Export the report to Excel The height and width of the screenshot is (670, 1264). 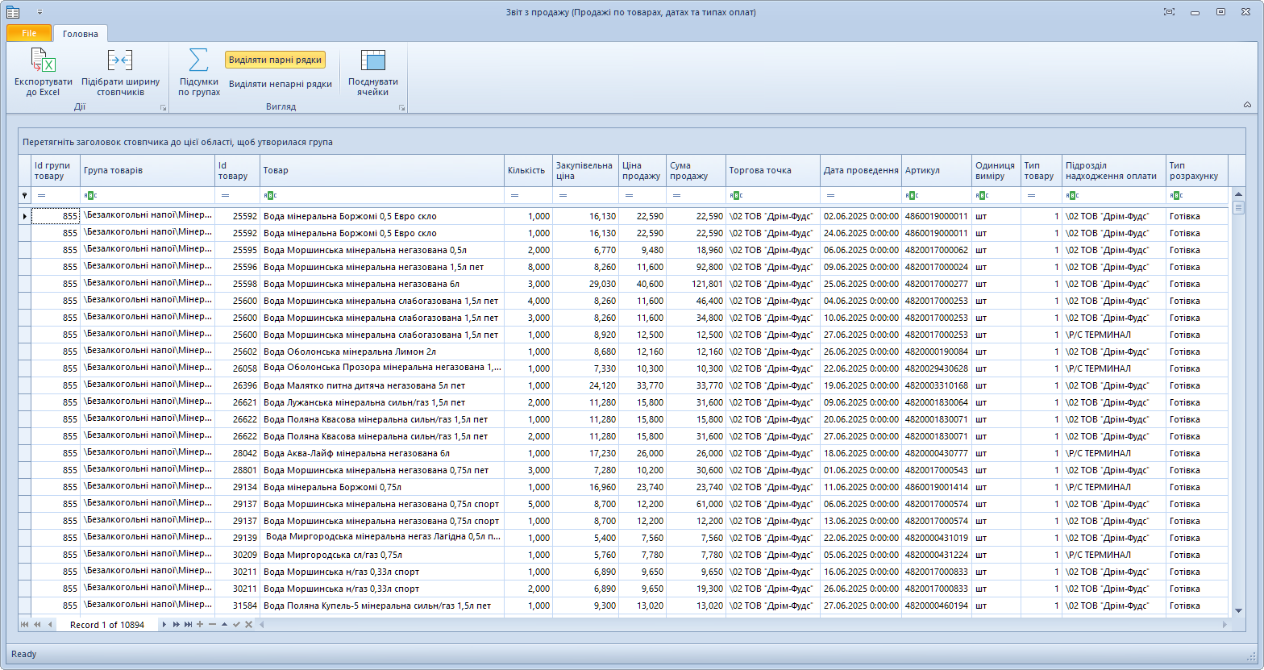click(43, 73)
